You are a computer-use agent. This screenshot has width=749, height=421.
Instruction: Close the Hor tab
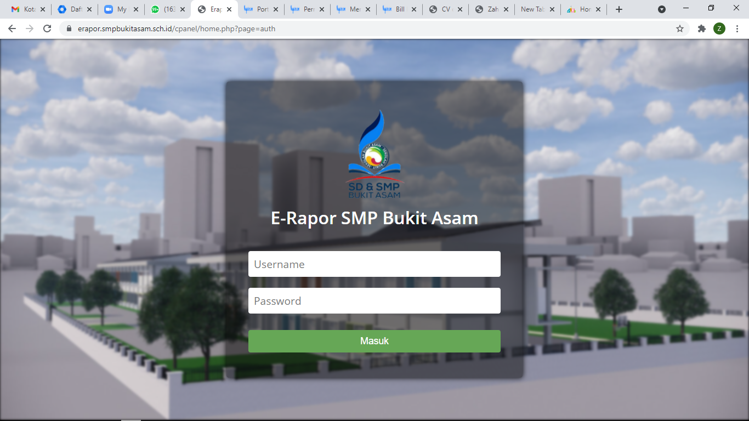[x=599, y=9]
